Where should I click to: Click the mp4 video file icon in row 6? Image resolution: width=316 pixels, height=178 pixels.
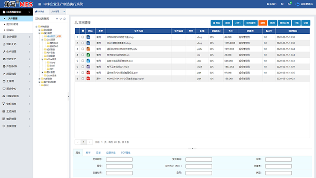point(88,67)
